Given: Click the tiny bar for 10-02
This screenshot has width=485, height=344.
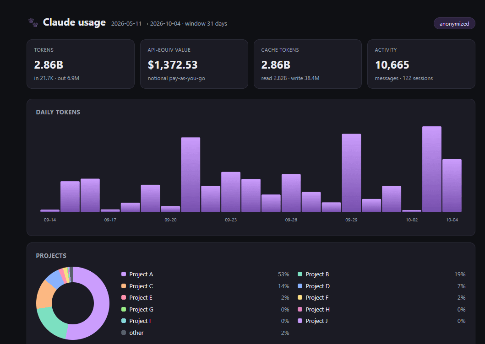Looking at the screenshot, I should [x=412, y=211].
